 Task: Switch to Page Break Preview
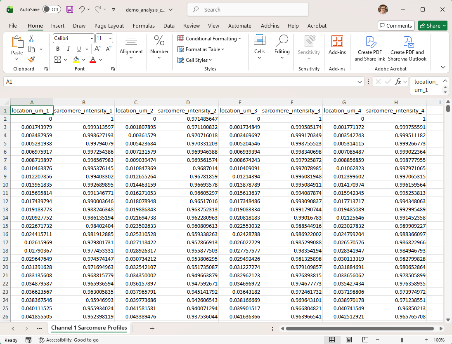point(365,340)
